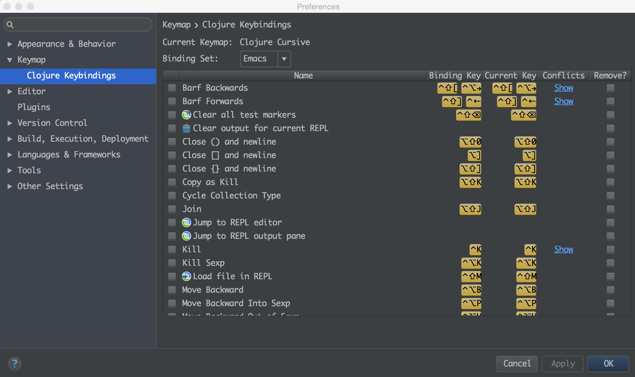
Task: Click the search magnifier icon in preferences
Action: point(10,25)
